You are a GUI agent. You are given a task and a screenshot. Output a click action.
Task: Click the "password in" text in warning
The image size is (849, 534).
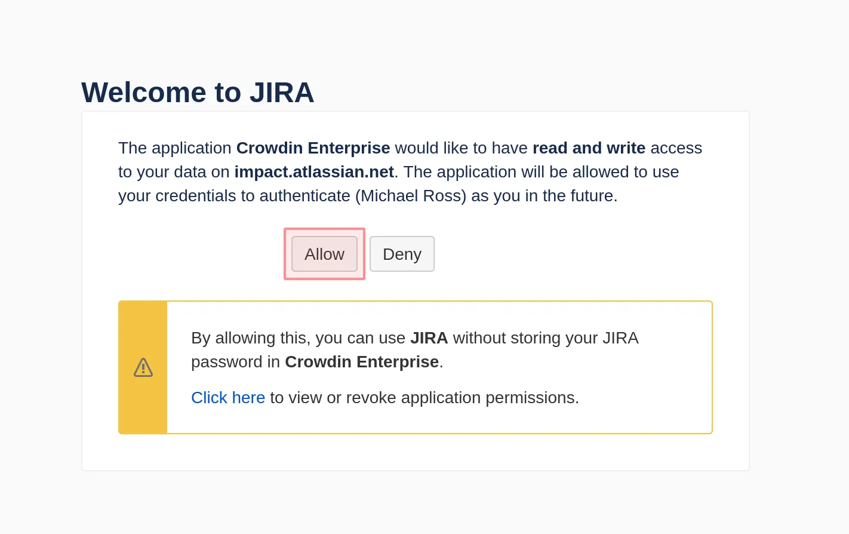tap(235, 362)
